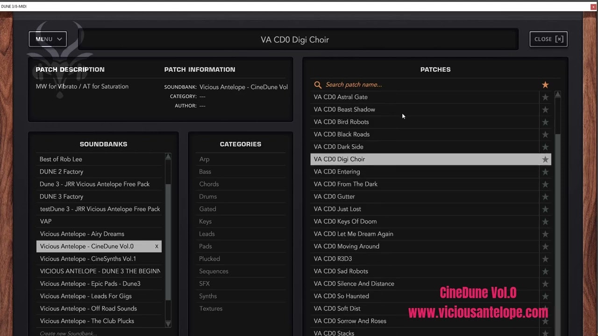Favorite VA CD0 Astral Gate with star
This screenshot has height=336, width=598.
click(x=545, y=97)
